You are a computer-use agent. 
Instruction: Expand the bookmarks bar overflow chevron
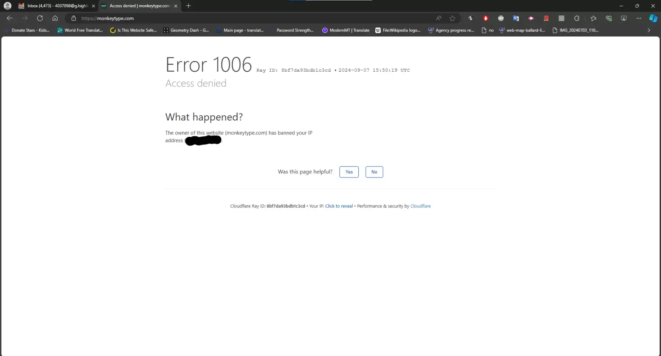[x=649, y=30]
